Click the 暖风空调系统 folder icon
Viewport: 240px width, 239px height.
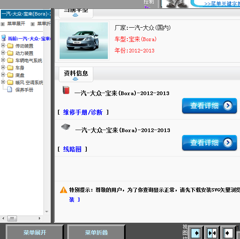pyautogui.click(x=10, y=82)
